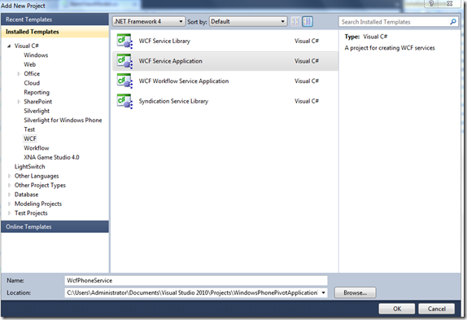The height and width of the screenshot is (320, 467).
Task: Click the OK button
Action: pos(397,309)
